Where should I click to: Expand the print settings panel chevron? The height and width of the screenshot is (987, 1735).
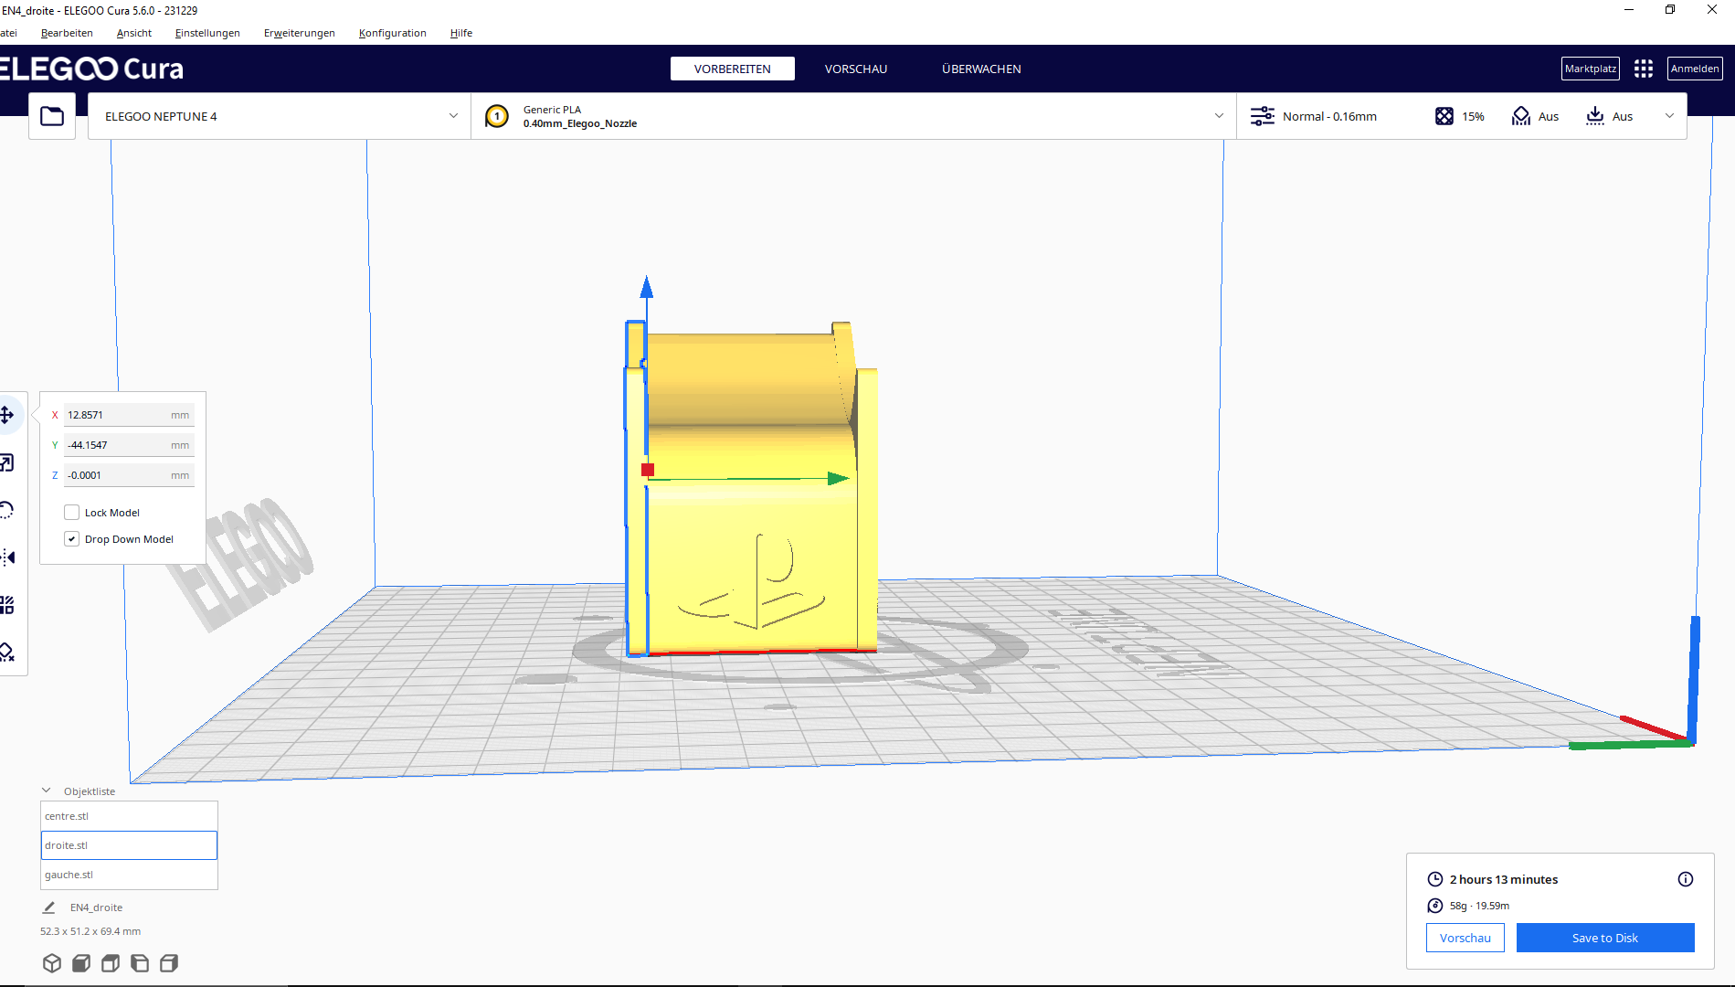coord(1670,116)
